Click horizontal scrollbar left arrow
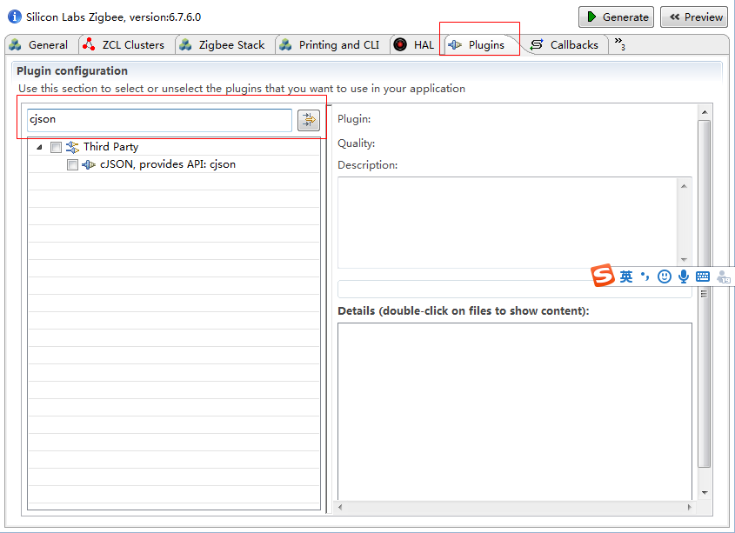The height and width of the screenshot is (533, 735). [x=340, y=507]
